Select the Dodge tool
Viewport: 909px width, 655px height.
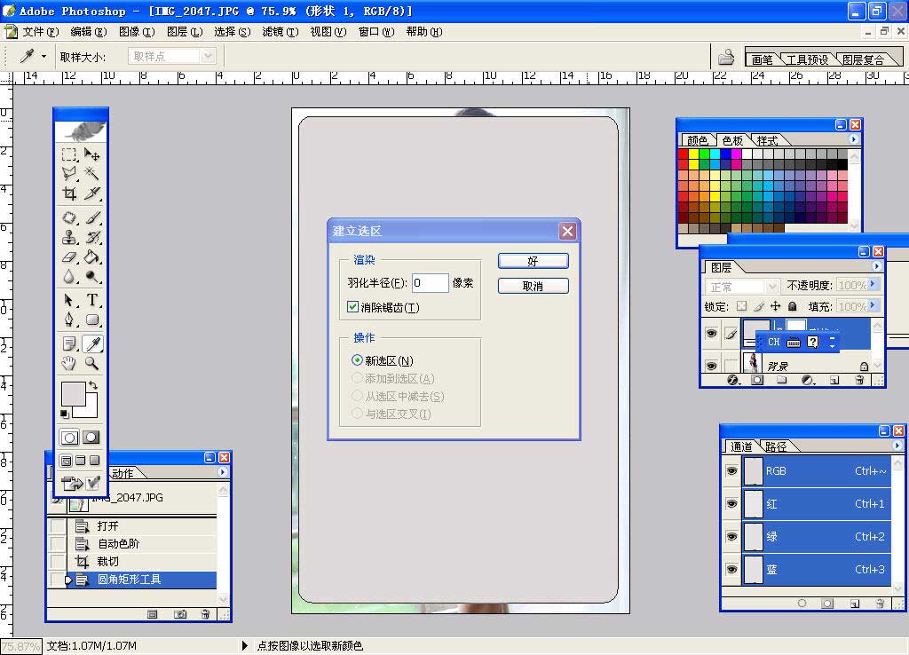point(91,277)
